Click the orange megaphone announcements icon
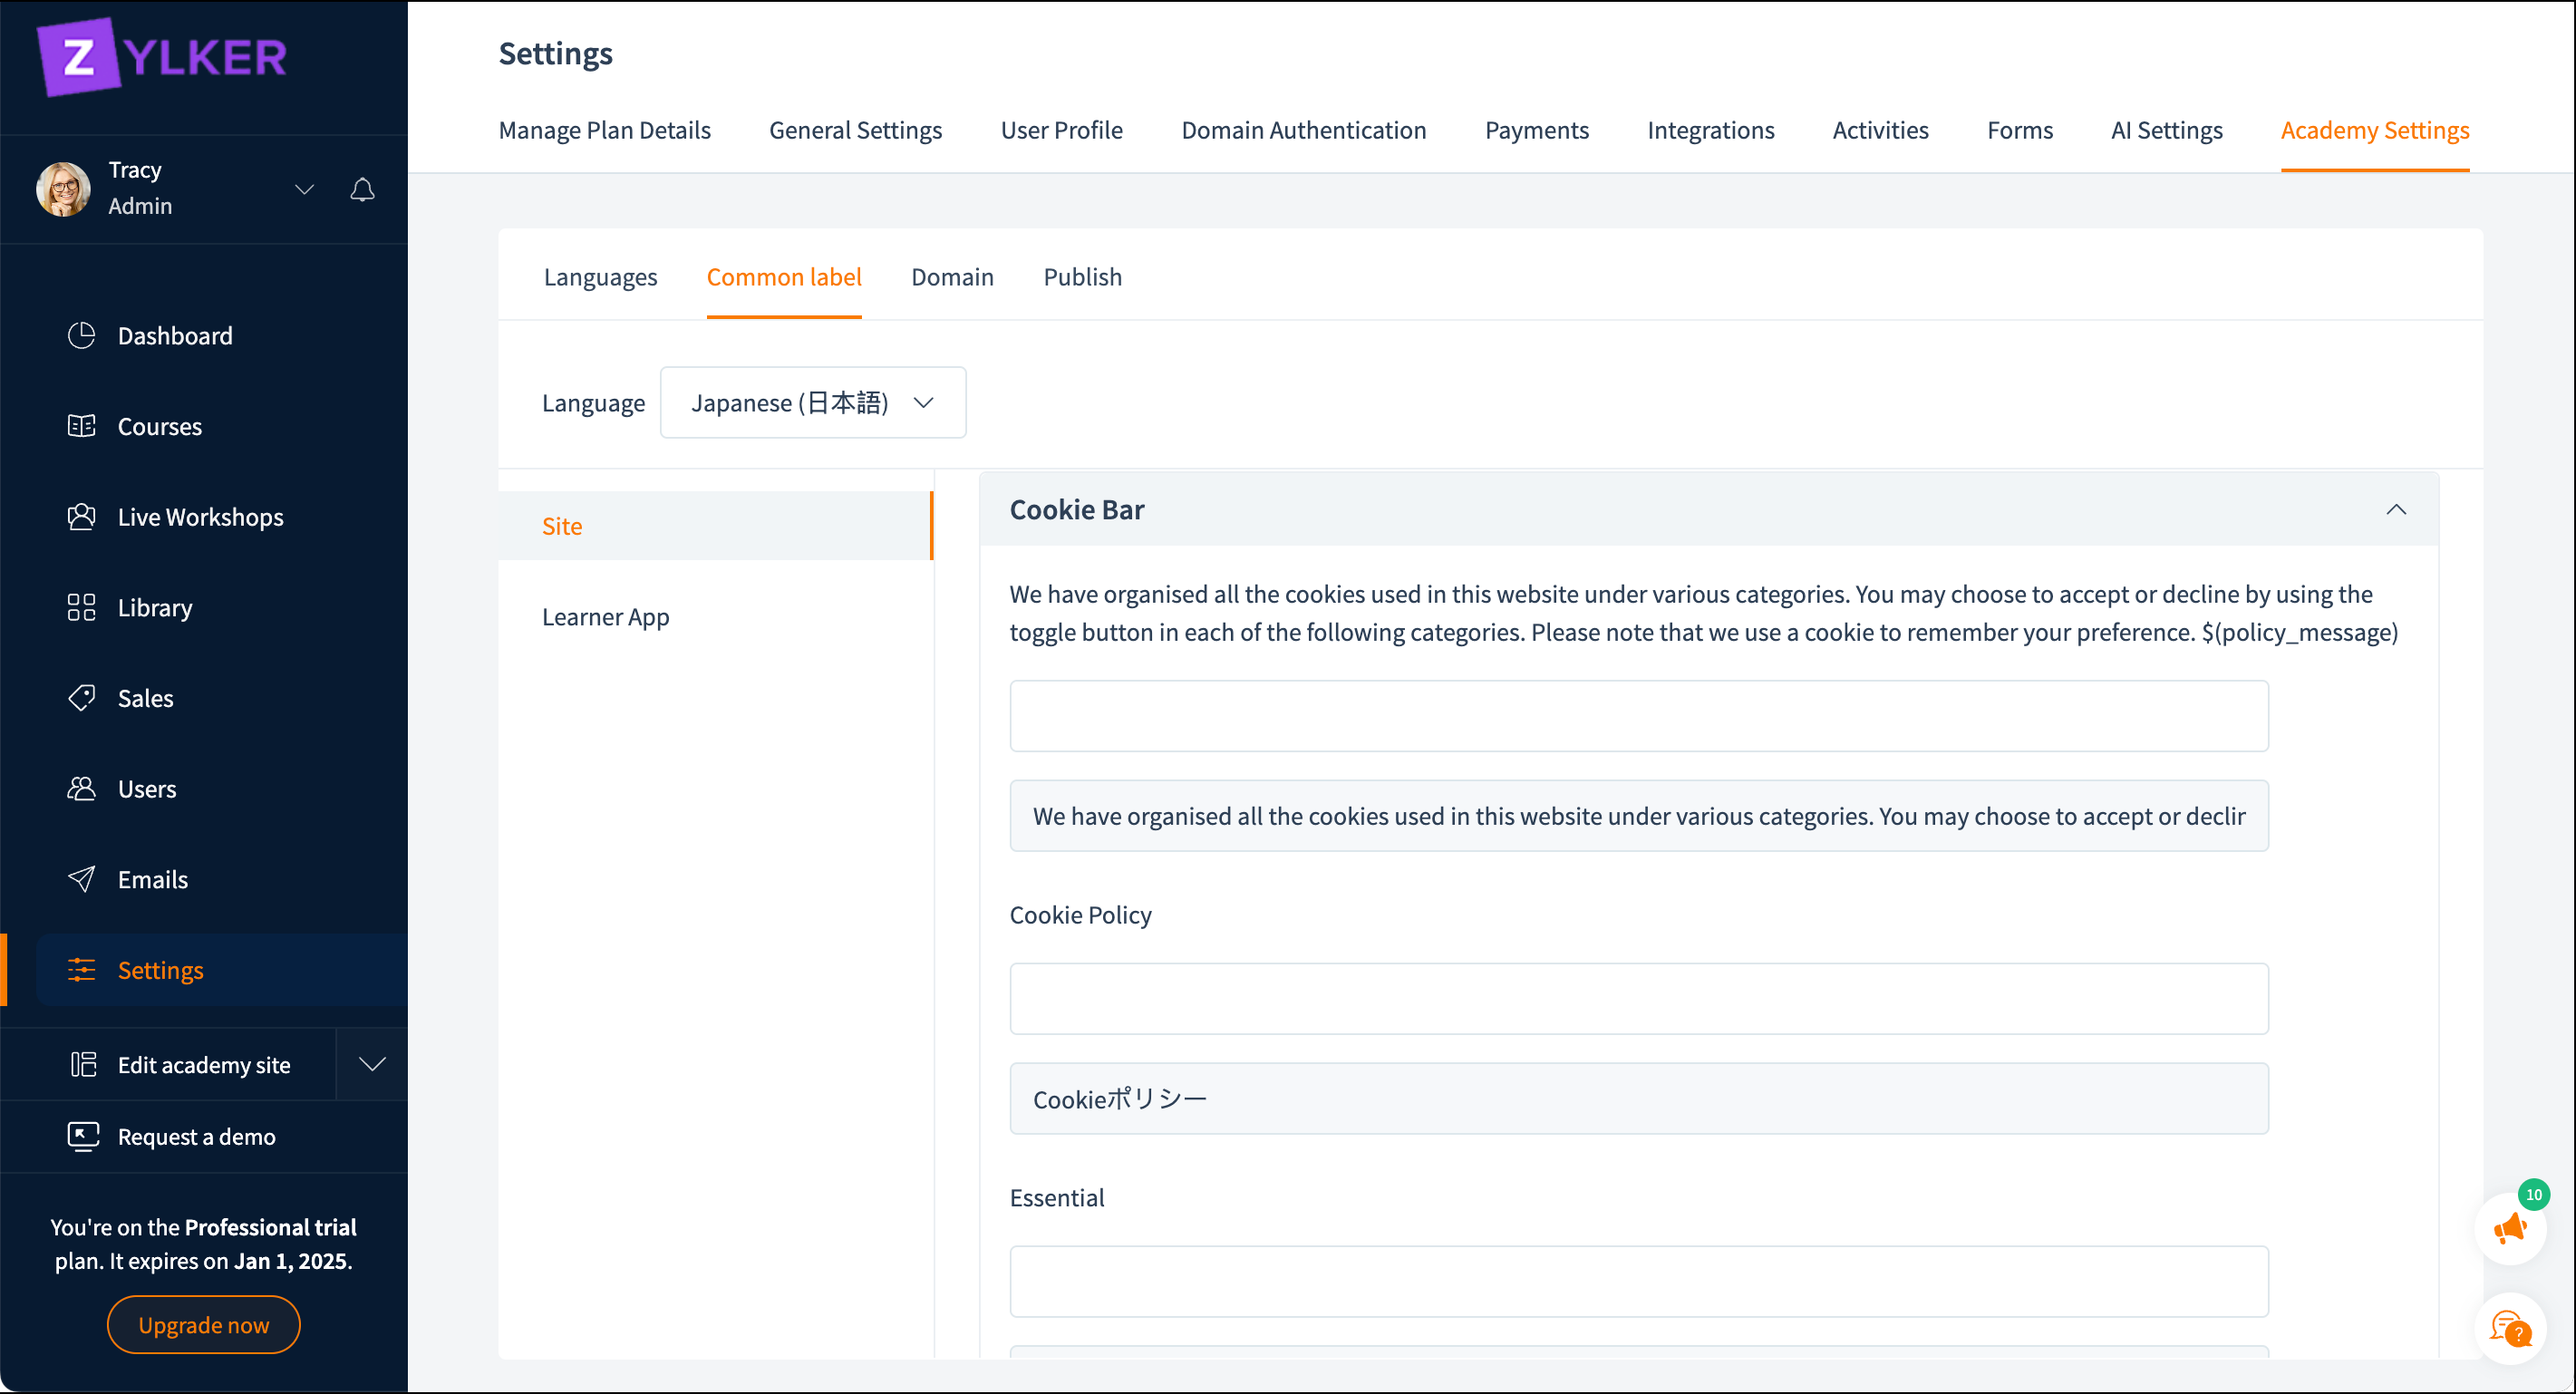The width and height of the screenshot is (2576, 1394). click(2509, 1229)
